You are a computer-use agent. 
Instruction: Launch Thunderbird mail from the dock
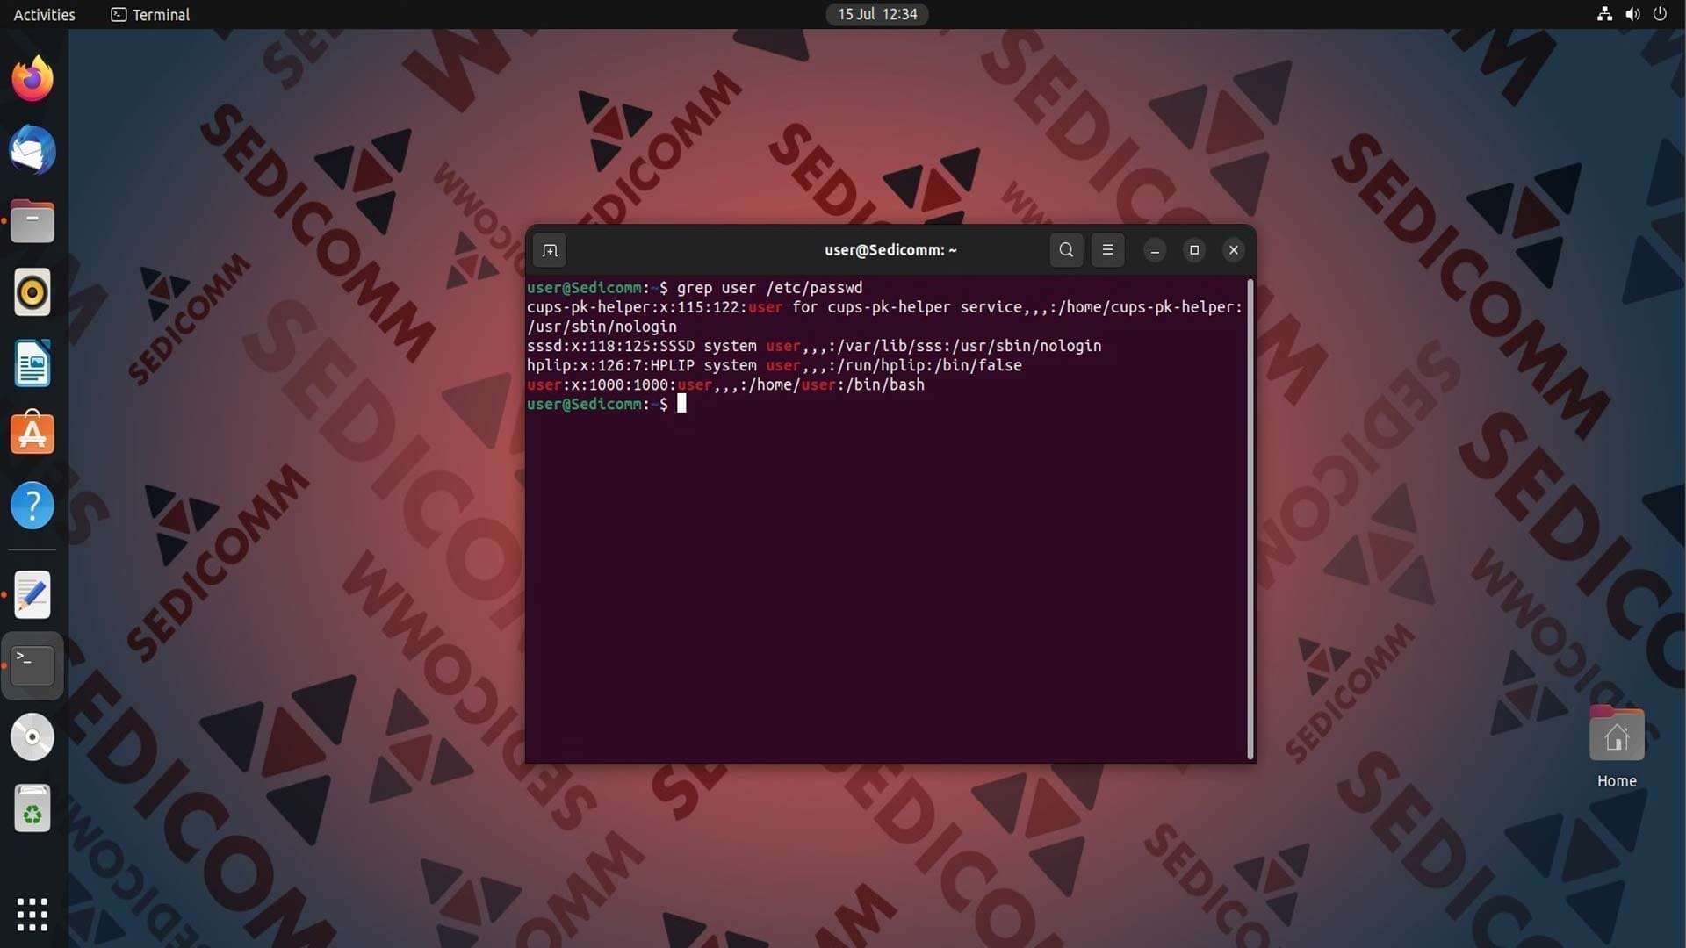(x=32, y=150)
